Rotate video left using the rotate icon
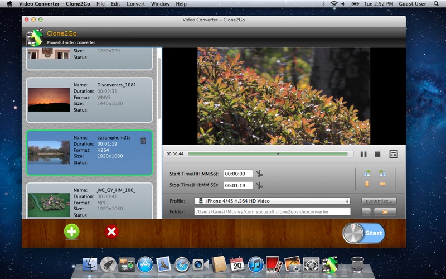 367,173
